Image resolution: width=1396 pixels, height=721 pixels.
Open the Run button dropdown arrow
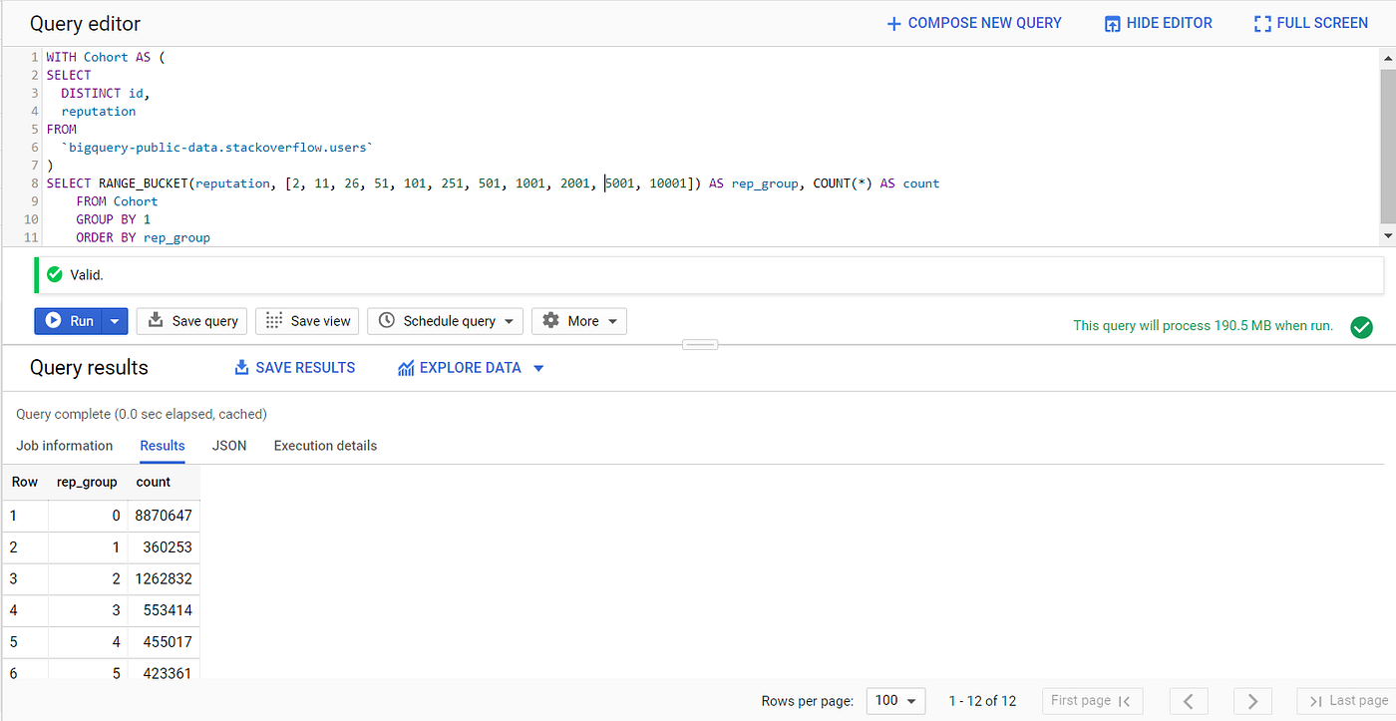pos(115,321)
